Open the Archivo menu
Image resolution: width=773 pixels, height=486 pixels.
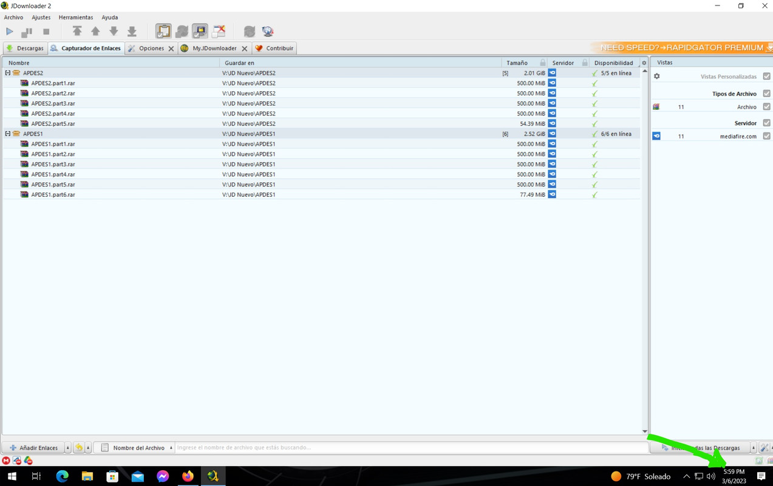point(13,18)
